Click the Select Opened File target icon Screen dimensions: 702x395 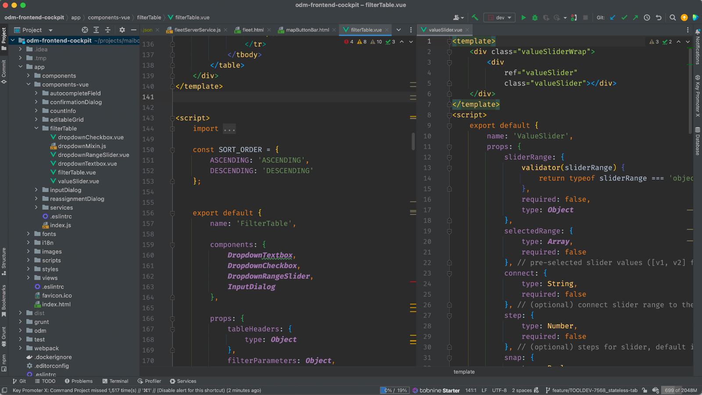[85, 30]
